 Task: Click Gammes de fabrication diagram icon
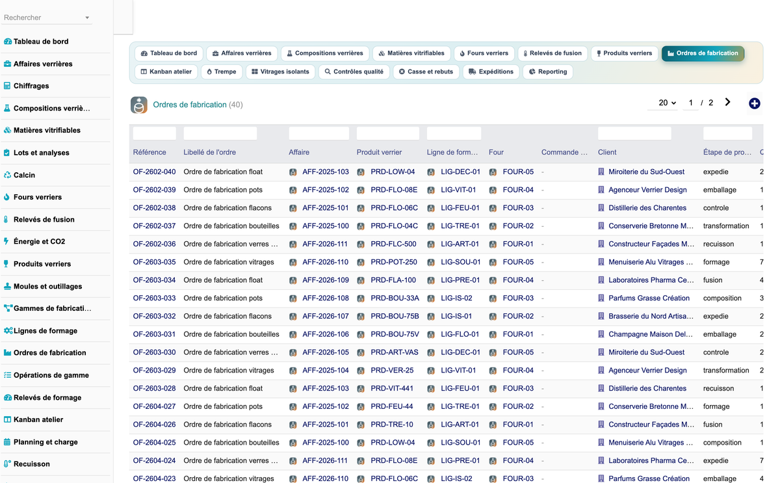pos(8,308)
